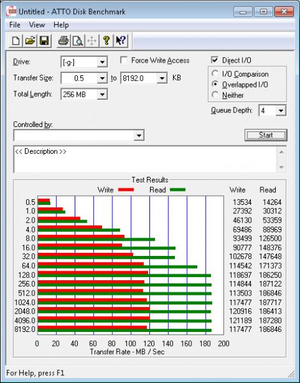Screen dimensions: 300x383
Task: Select I/O Comparison radio button
Action: pos(215,73)
